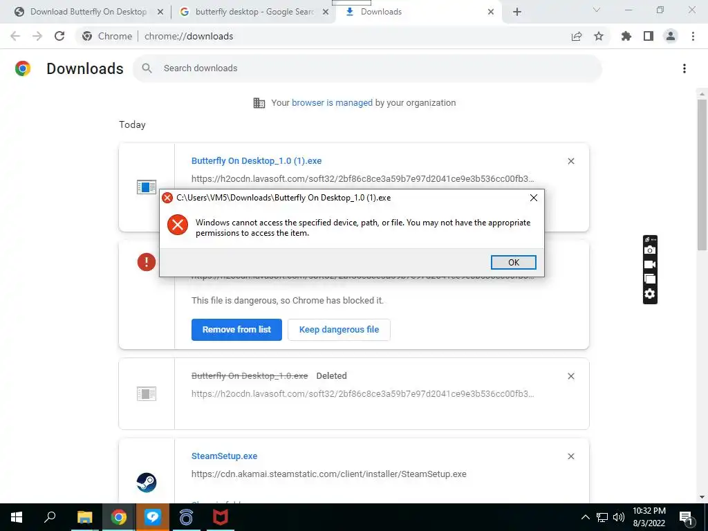
Task: Go forward with the forward arrow
Action: (x=37, y=36)
